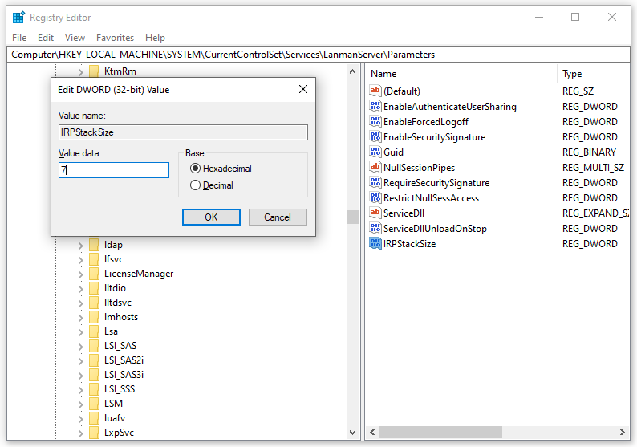Image resolution: width=637 pixels, height=447 pixels.
Task: Open the File menu
Action: click(19, 38)
